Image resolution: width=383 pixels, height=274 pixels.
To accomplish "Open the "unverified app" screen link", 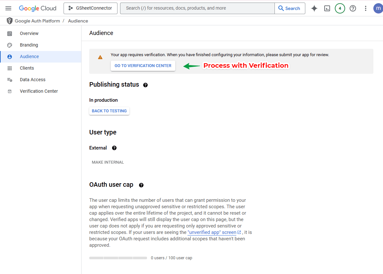I will click(214, 232).
